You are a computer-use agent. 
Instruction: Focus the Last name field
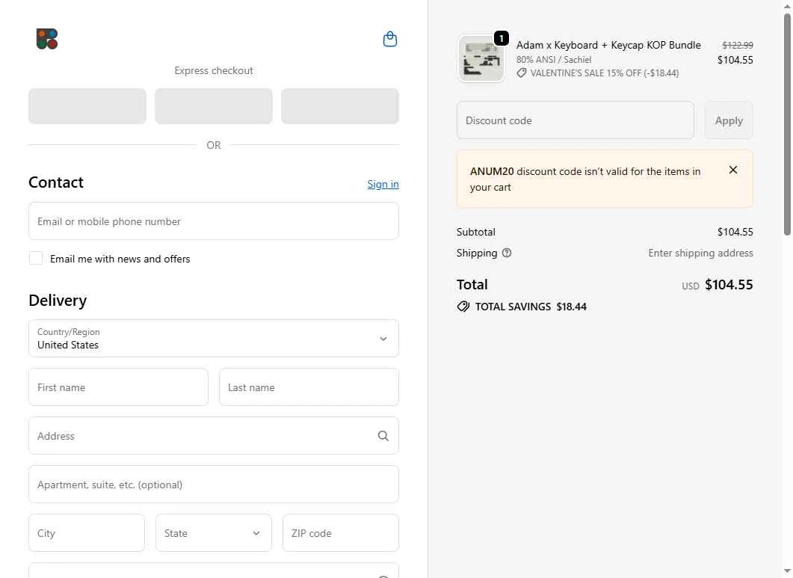coord(309,387)
